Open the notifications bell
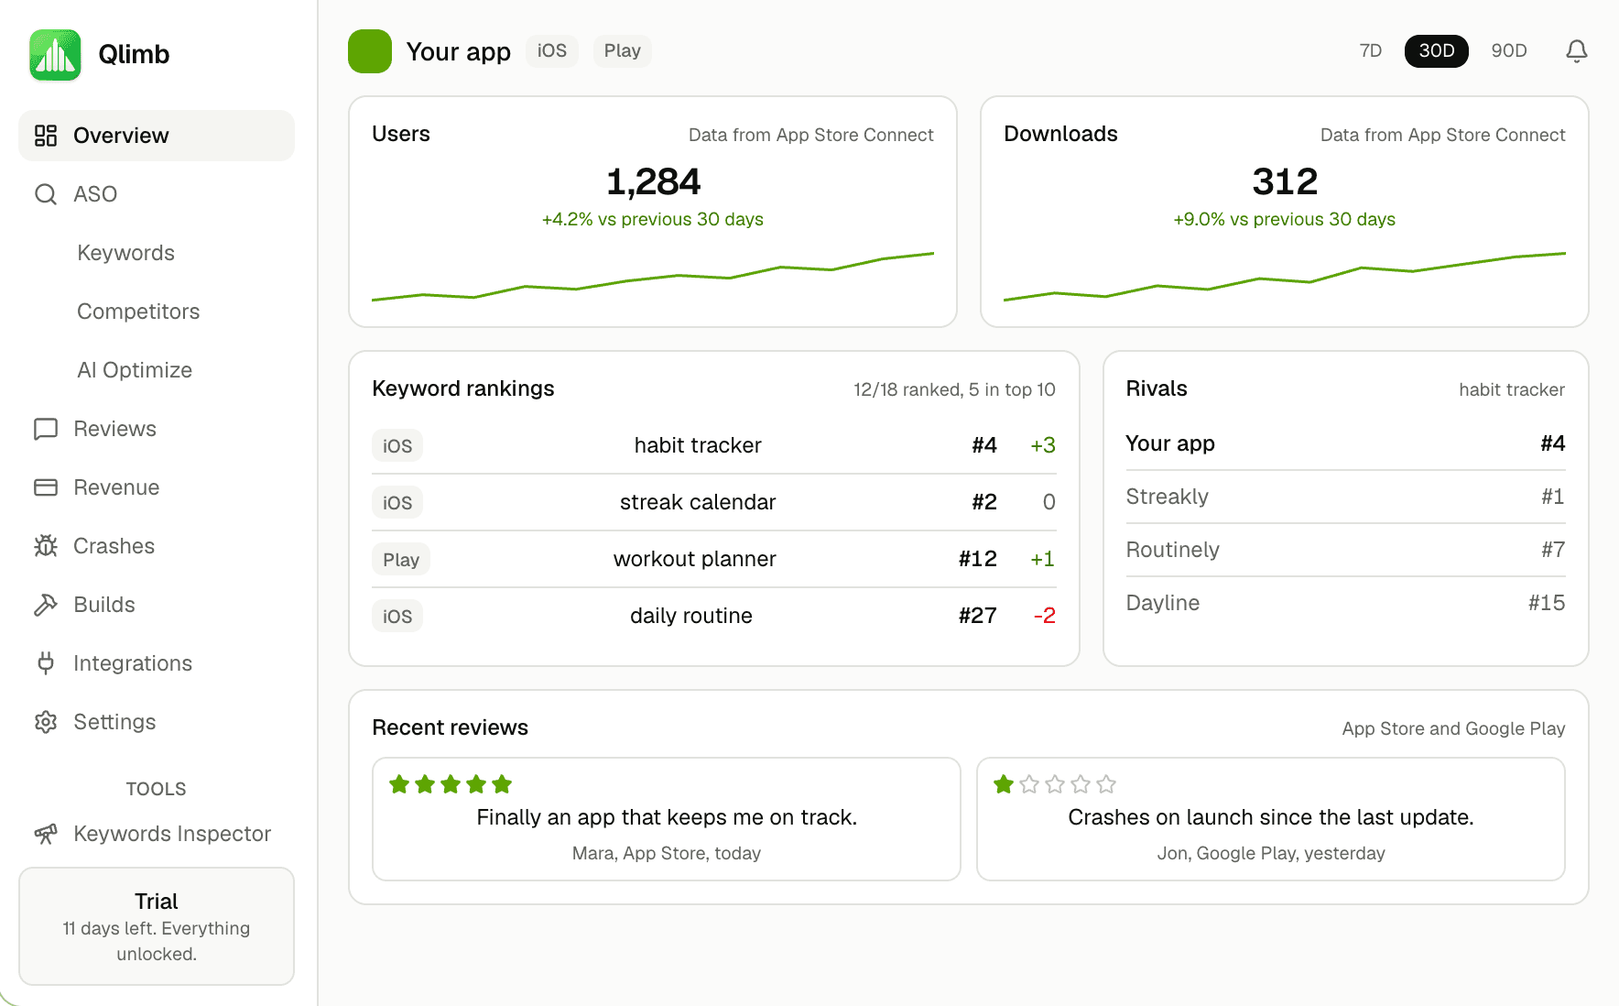The height and width of the screenshot is (1006, 1619). click(x=1576, y=50)
